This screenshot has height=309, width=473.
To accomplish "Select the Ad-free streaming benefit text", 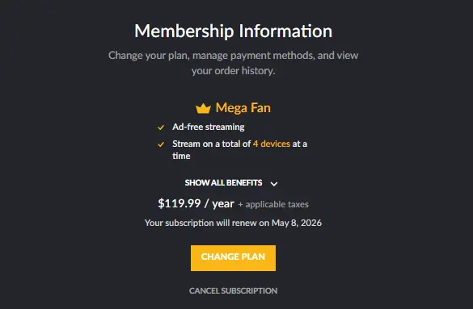I will [x=209, y=127].
